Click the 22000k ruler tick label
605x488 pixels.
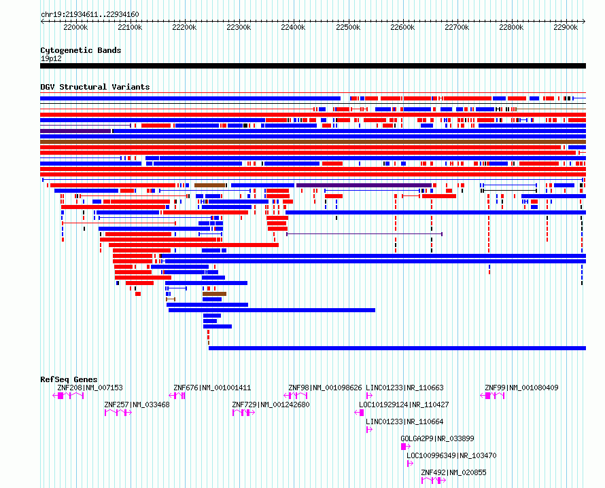coord(75,27)
